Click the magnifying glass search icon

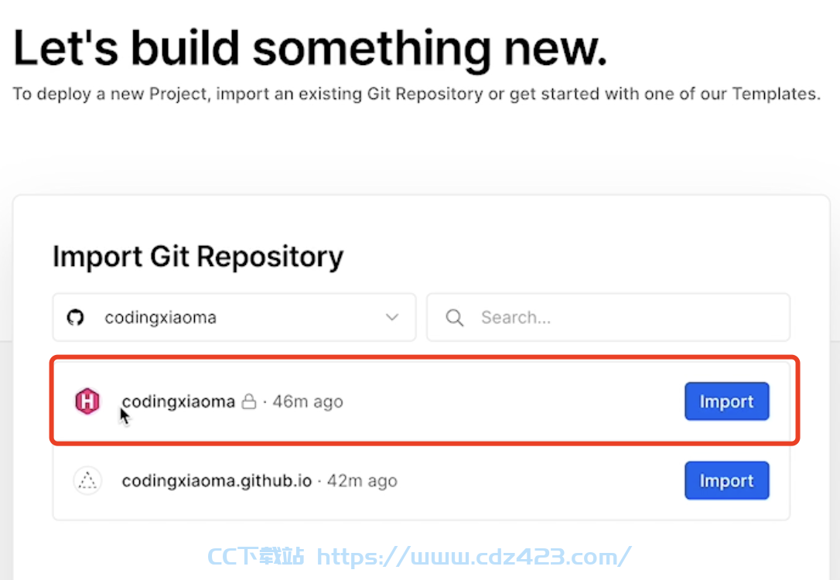point(454,318)
